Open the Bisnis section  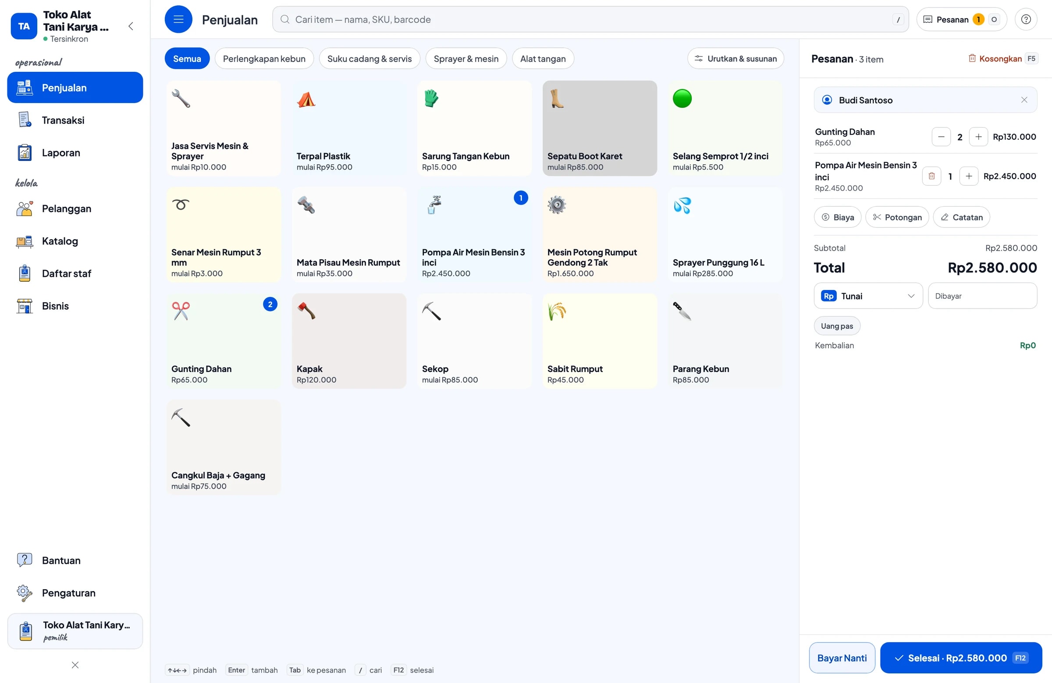tap(75, 306)
